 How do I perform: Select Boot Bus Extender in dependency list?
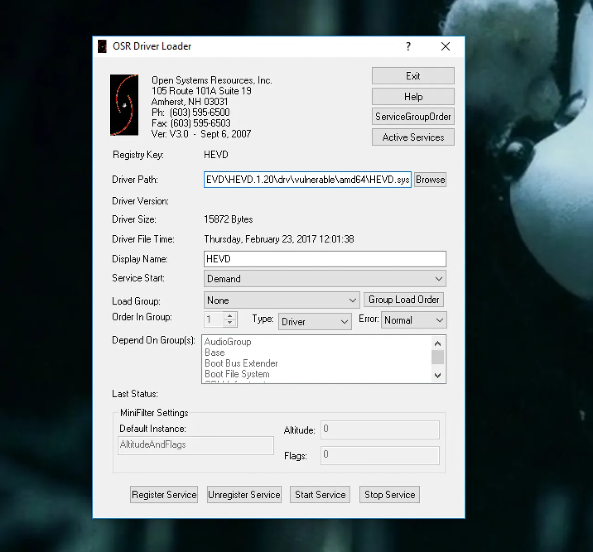tap(241, 363)
